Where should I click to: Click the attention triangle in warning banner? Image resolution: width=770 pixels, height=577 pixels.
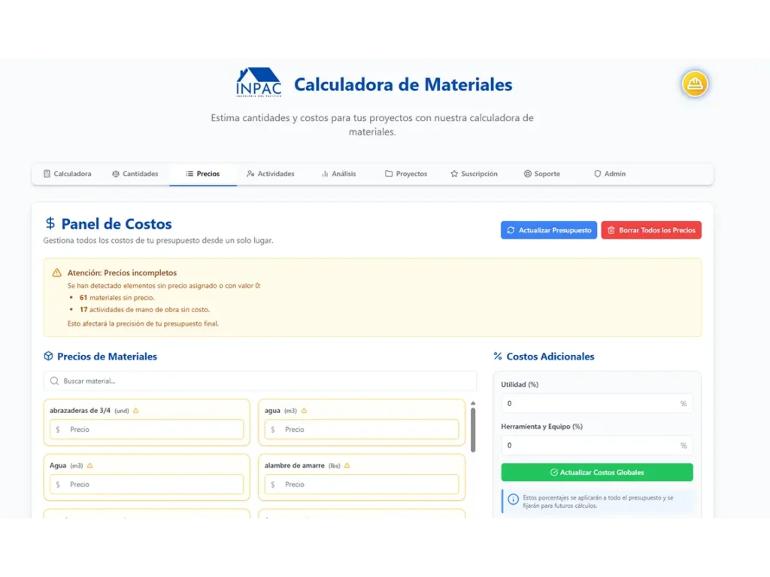(57, 273)
